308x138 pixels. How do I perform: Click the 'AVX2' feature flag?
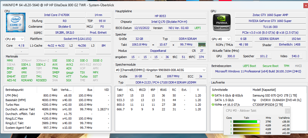click(x=70, y=65)
